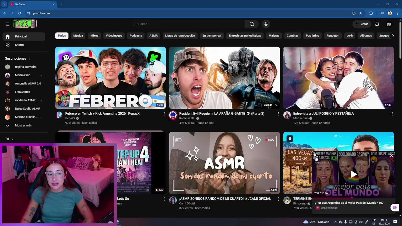
Task: Show hidden system tray icons
Action: (x=336, y=222)
